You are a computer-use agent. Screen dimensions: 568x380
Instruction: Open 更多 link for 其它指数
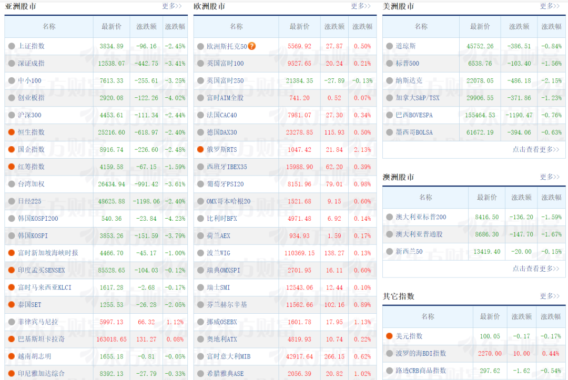550,296
